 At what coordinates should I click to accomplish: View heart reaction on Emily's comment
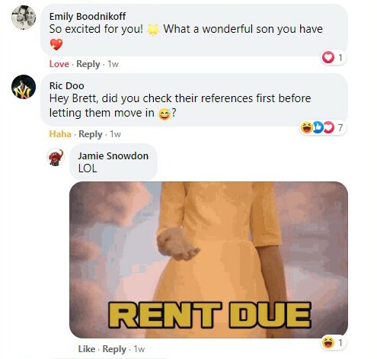click(334, 57)
